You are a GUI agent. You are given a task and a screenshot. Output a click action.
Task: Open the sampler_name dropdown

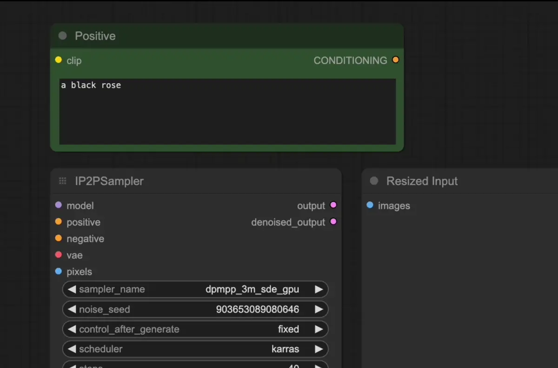(195, 289)
